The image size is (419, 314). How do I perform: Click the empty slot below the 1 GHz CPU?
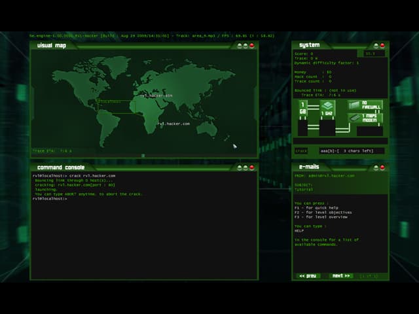pos(327,128)
